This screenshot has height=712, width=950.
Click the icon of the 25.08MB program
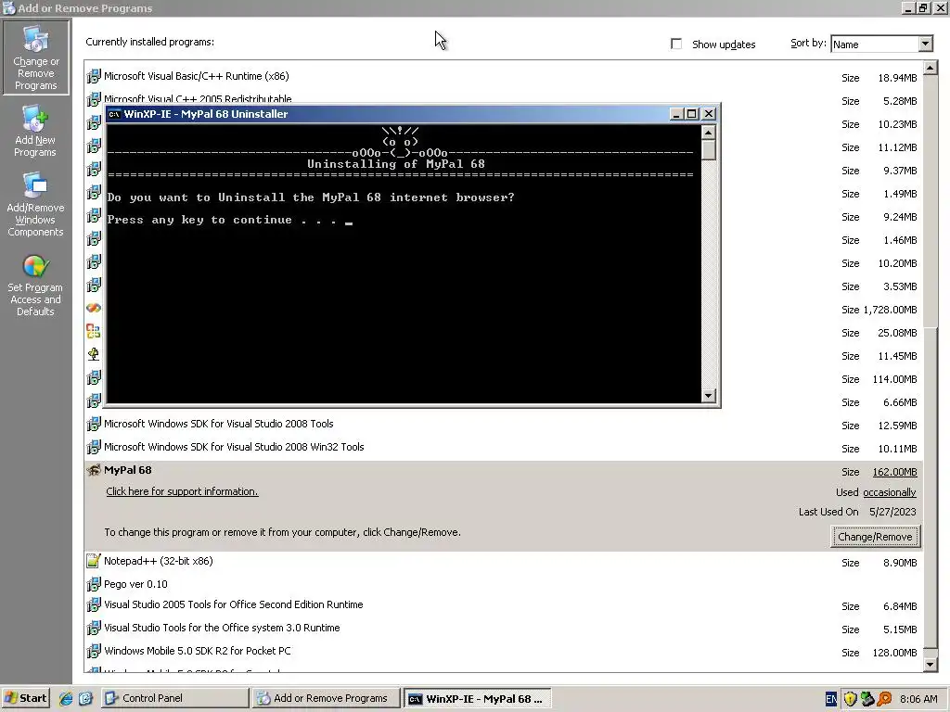pos(94,331)
